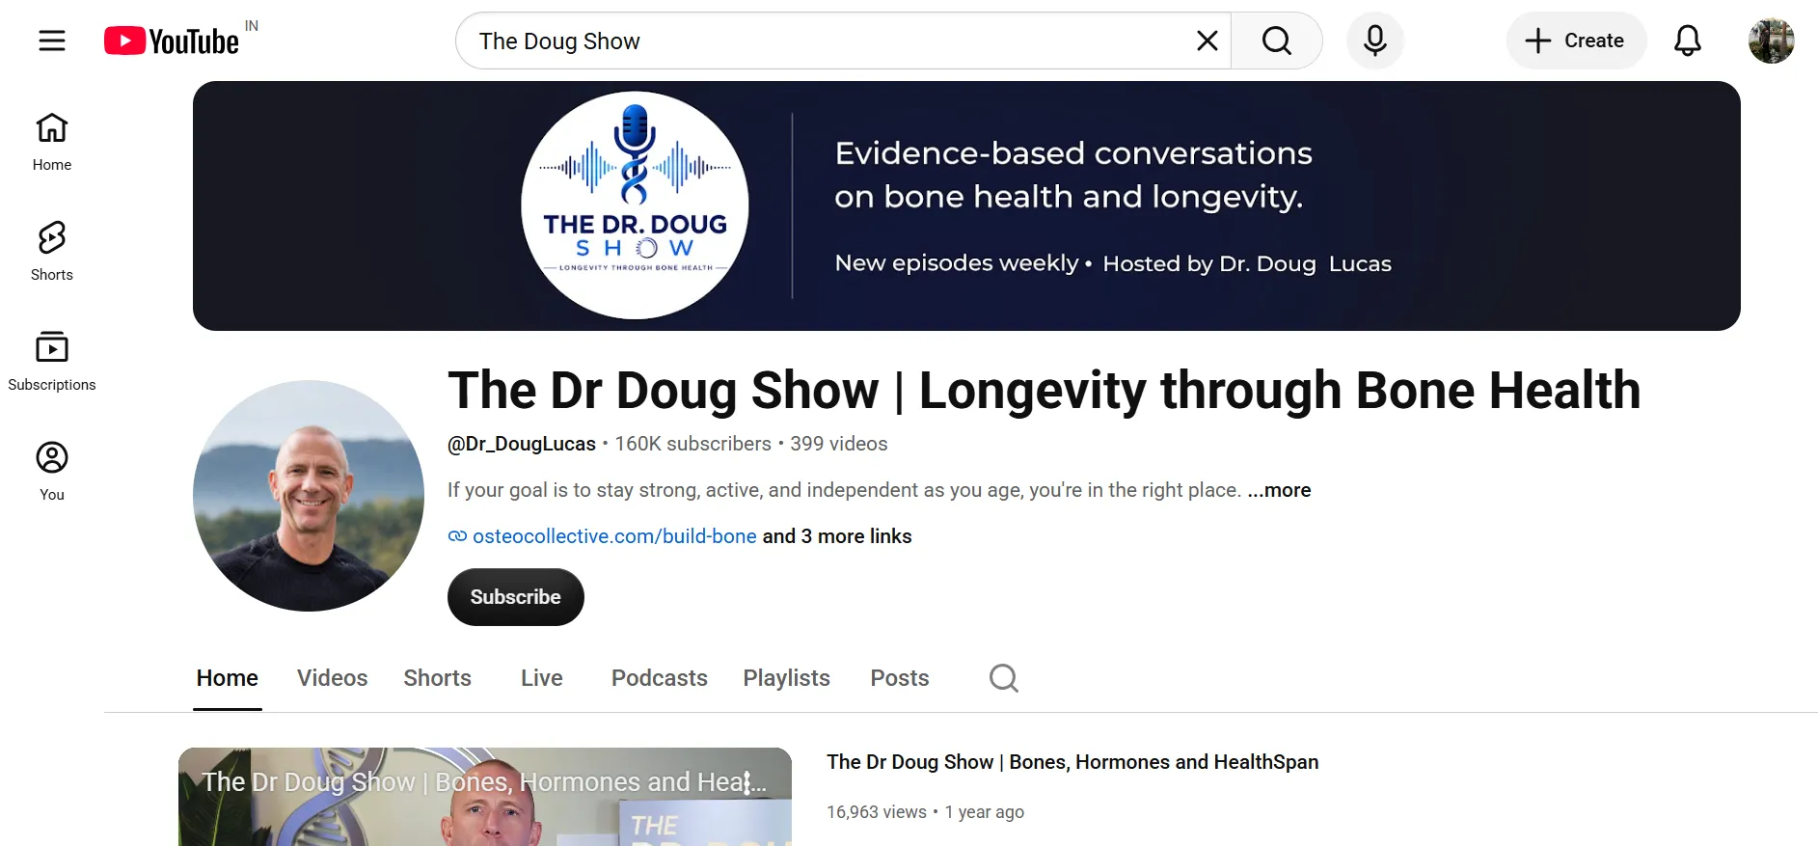The width and height of the screenshot is (1818, 846).
Task: Click the @Dr_DougLucas handle
Action: (522, 444)
